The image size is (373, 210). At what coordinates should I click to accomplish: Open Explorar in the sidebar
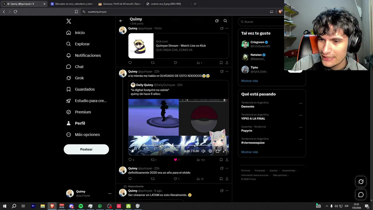(x=78, y=44)
